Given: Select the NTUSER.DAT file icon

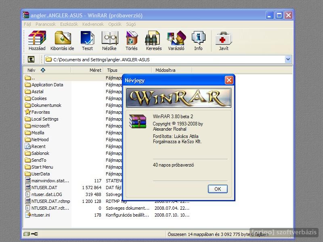Looking at the screenshot, I should pyautogui.click(x=28, y=188).
